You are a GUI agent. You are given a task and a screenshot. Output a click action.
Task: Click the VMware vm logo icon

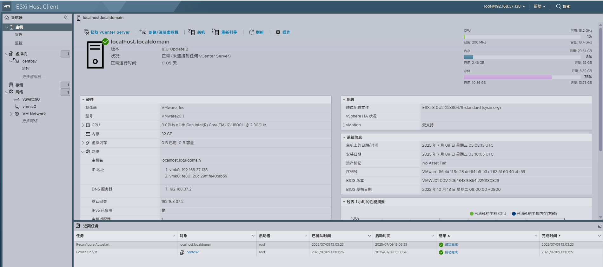click(x=7, y=6)
